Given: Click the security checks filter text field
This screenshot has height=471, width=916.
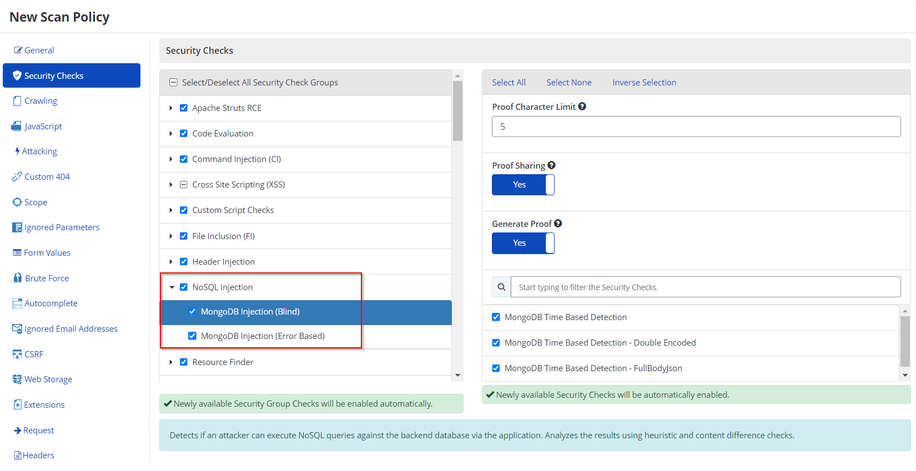Looking at the screenshot, I should [705, 287].
